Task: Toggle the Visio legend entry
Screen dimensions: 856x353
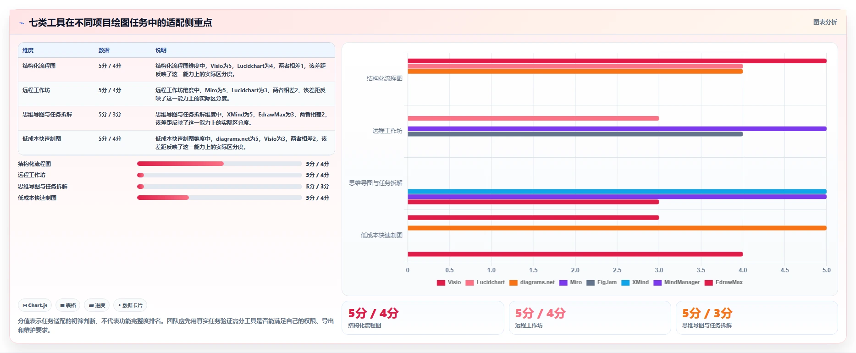Action: click(x=449, y=282)
